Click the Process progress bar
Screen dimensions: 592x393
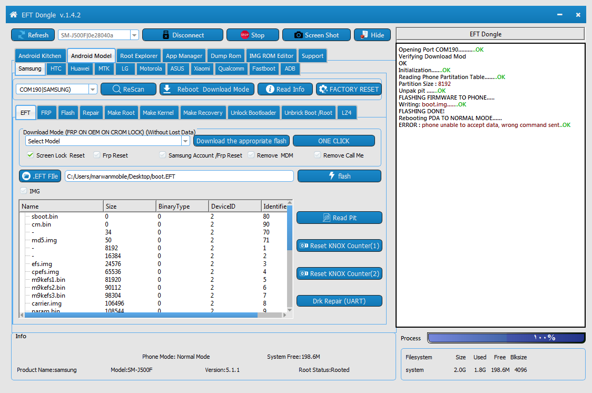[x=506, y=338]
